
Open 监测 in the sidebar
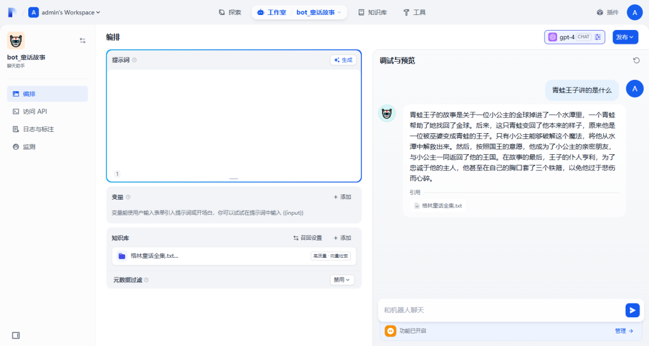point(47,146)
